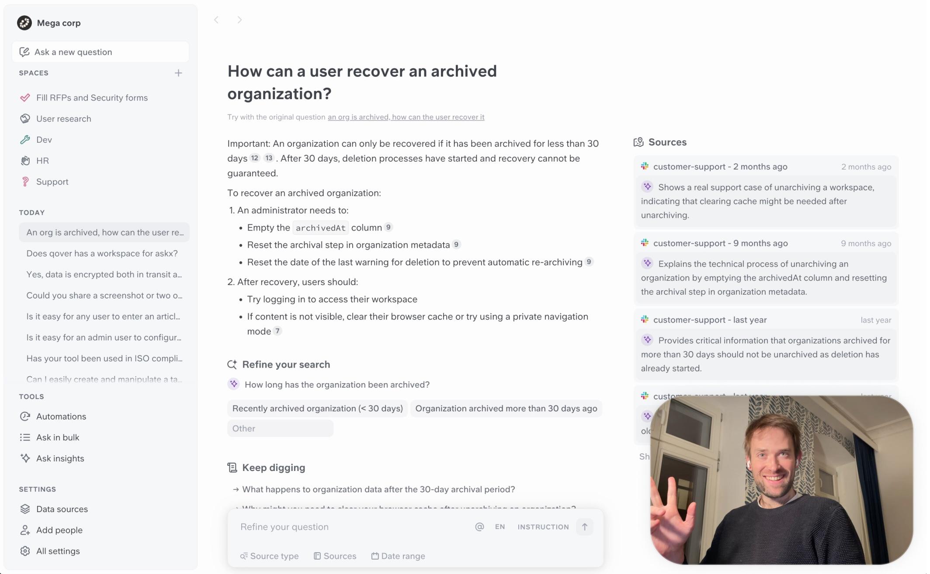Click the Dev space icon

tap(24, 139)
